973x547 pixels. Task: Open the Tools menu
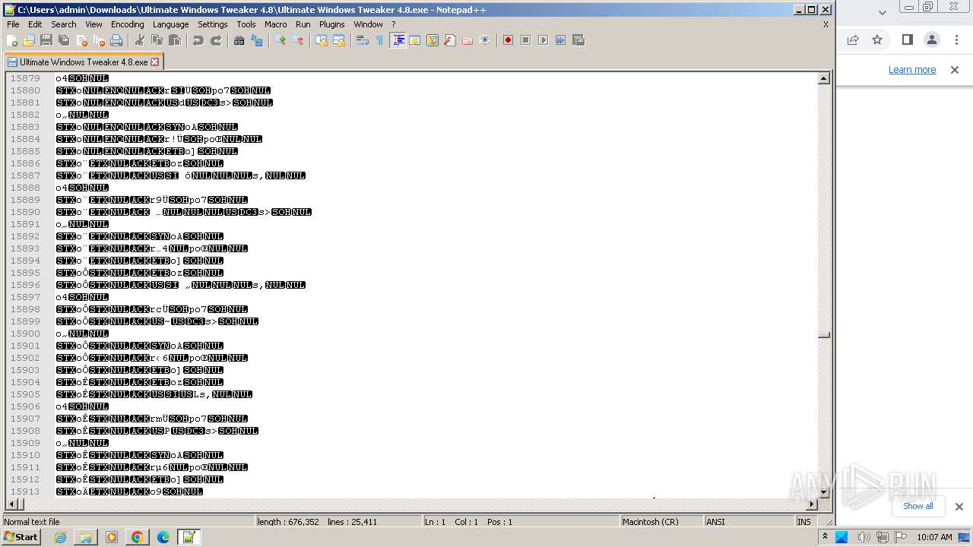coord(246,24)
